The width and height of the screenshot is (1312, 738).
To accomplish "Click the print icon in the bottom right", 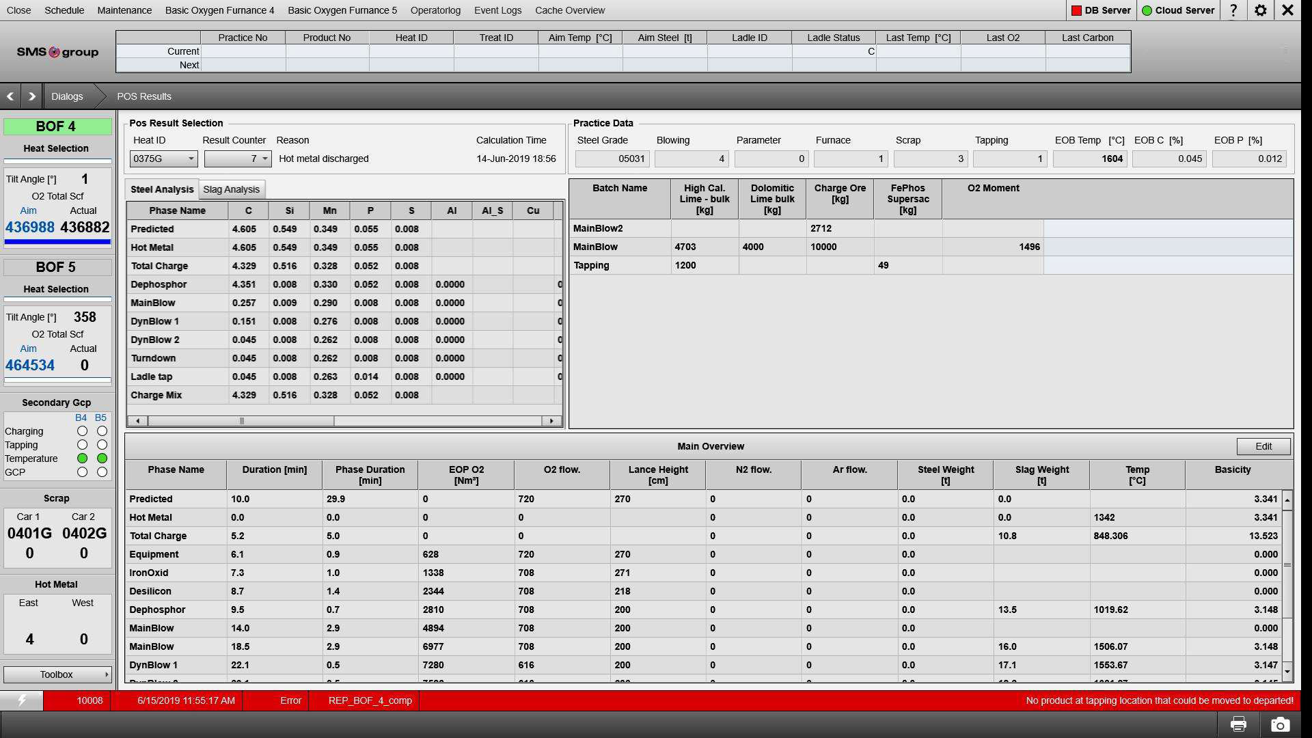I will 1239,723.
